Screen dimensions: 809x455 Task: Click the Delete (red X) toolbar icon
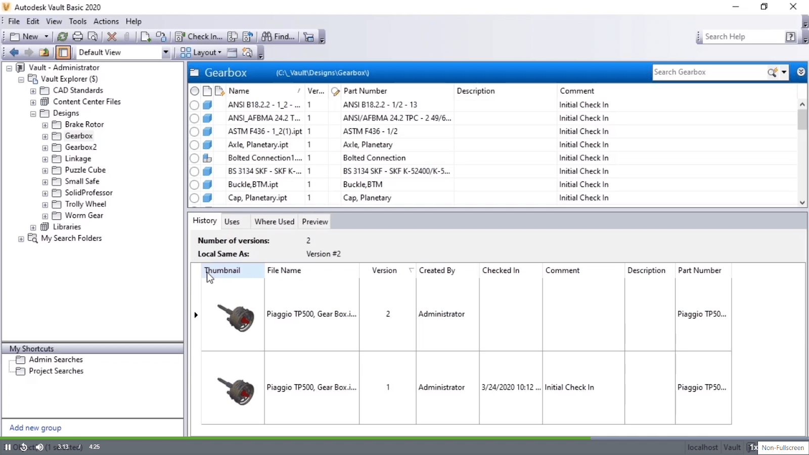coord(112,36)
